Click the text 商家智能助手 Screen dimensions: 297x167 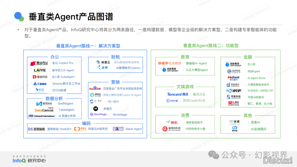pyautogui.click(x=194, y=122)
